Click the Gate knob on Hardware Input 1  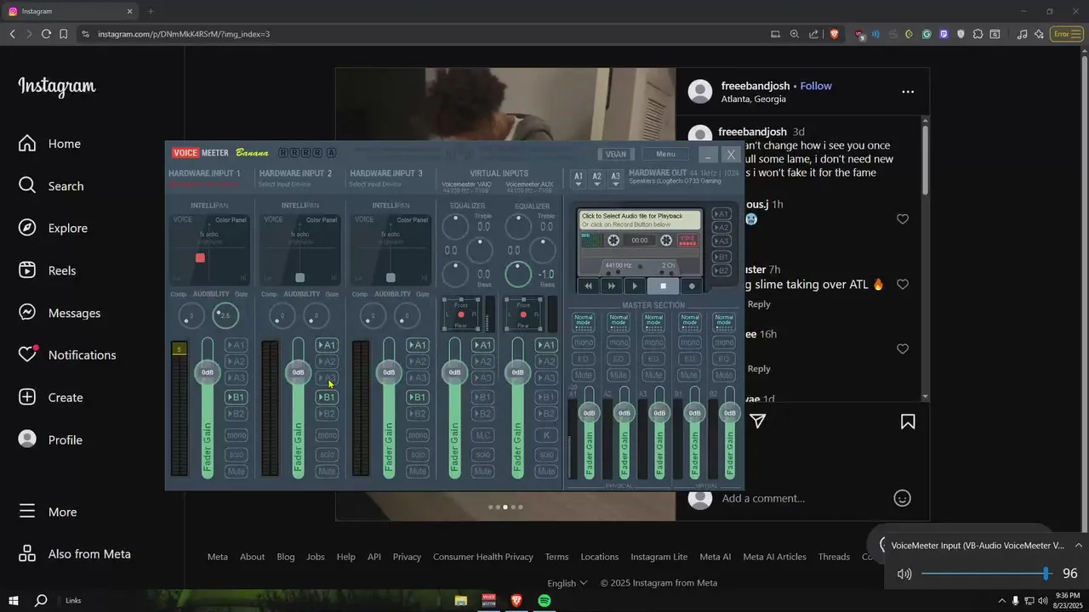coord(225,316)
